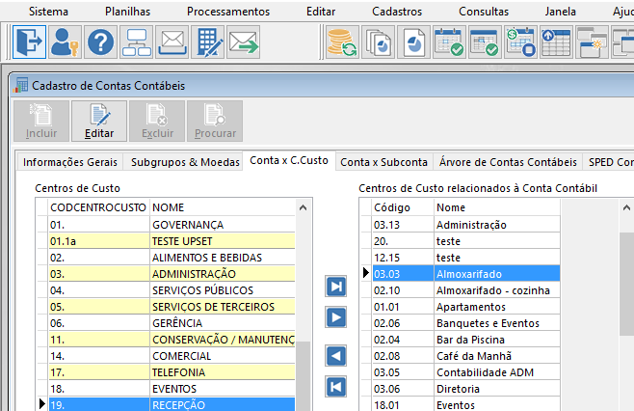Image resolution: width=634 pixels, height=411 pixels.
Task: Select Banquetes e Eventos row
Action: [466, 323]
